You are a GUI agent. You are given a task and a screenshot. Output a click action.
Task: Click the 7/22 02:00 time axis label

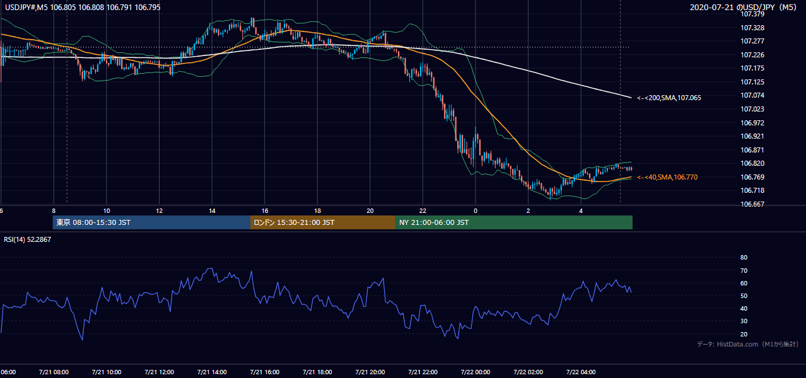(x=529, y=372)
